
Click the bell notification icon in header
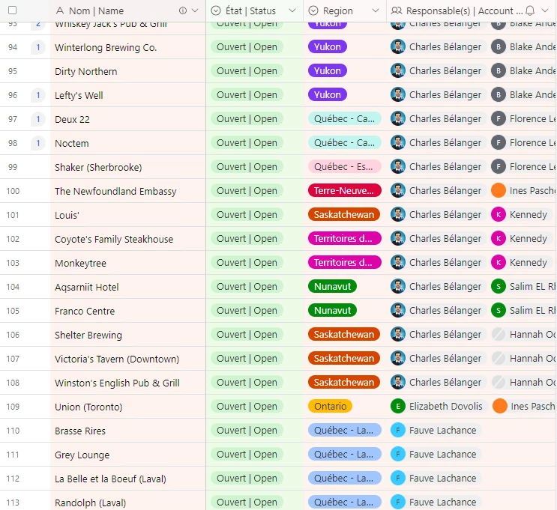pos(530,10)
